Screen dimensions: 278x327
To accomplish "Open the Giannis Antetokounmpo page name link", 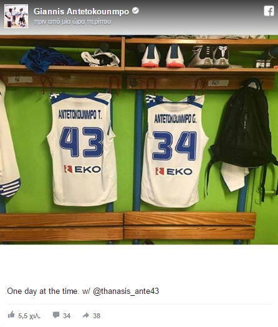I will coord(81,11).
